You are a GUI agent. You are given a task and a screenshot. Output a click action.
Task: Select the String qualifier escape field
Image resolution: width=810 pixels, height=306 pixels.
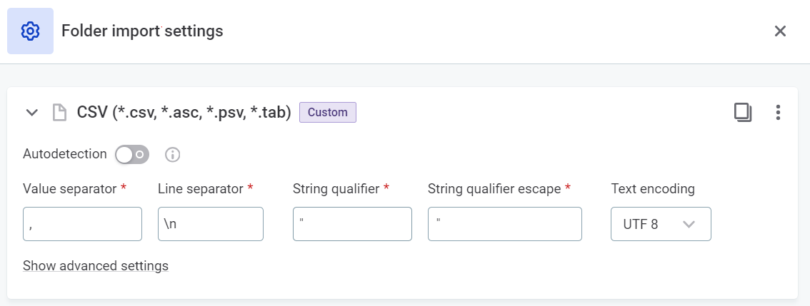[504, 224]
